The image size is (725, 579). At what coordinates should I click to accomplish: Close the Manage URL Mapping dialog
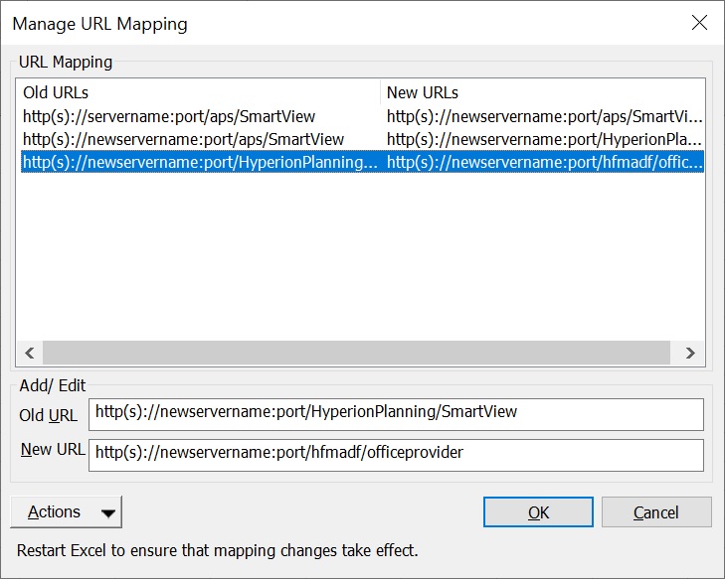coord(699,22)
